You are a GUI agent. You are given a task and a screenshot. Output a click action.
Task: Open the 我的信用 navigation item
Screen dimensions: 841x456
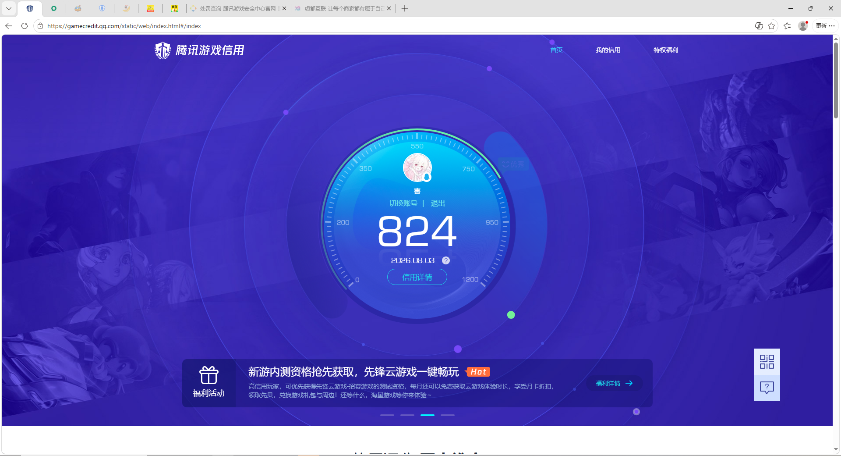point(608,50)
